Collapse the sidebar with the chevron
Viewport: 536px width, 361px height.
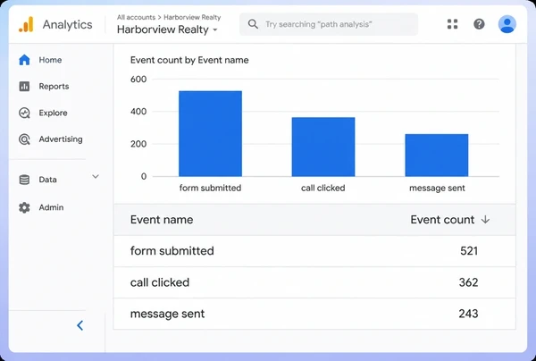click(80, 325)
